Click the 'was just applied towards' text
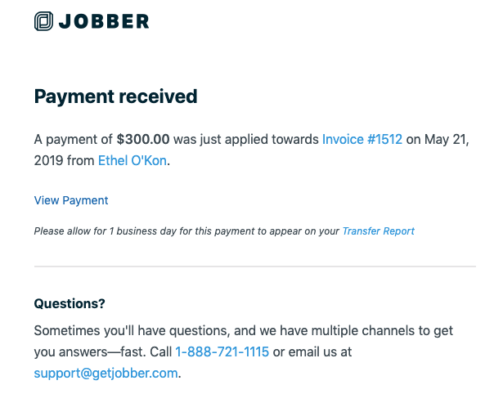The height and width of the screenshot is (403, 503). tap(246, 140)
